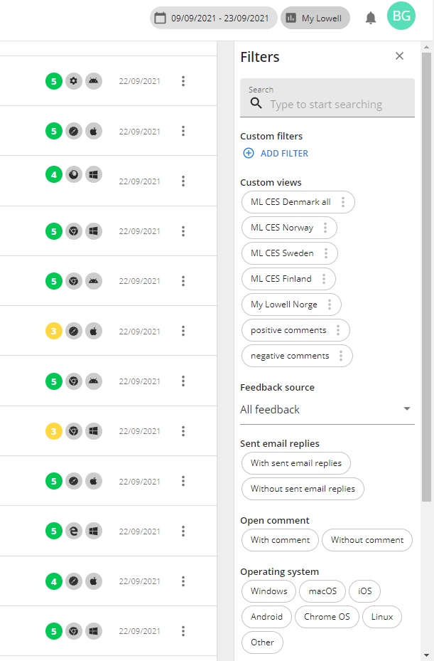Open row actions menu of first feedback item
The image size is (434, 661).
[x=183, y=81]
